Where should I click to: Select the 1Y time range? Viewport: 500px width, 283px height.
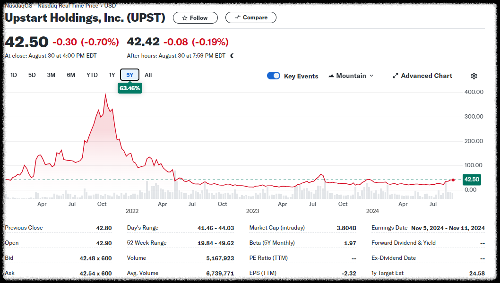click(x=112, y=75)
